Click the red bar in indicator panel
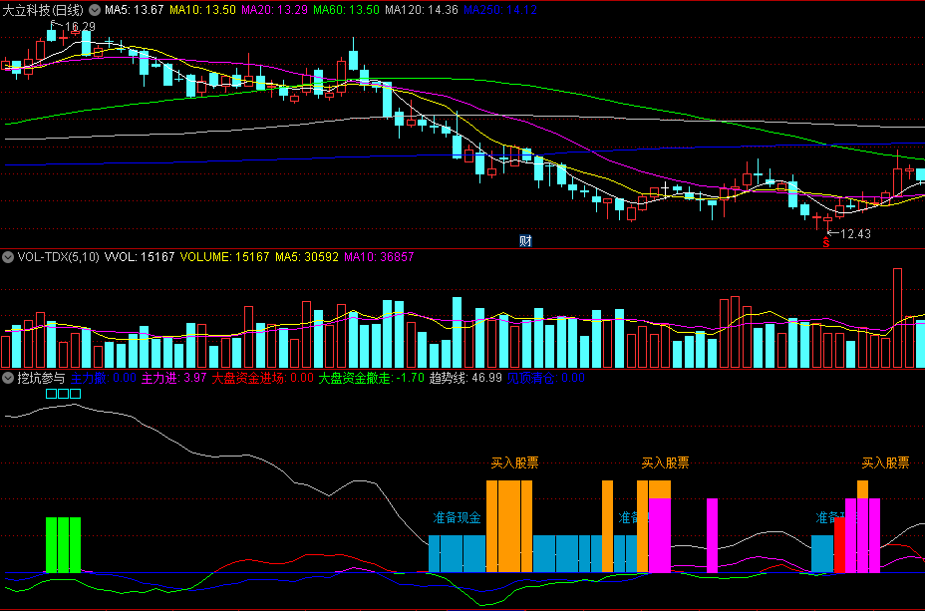This screenshot has height=611, width=925. pos(839,545)
